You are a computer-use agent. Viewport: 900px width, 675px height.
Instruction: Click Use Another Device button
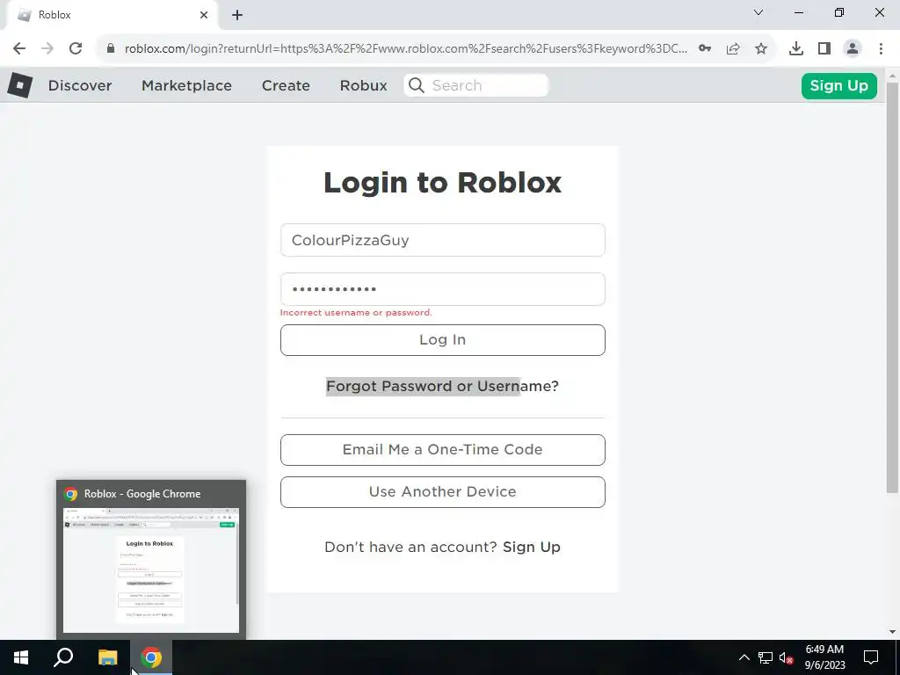(x=443, y=492)
